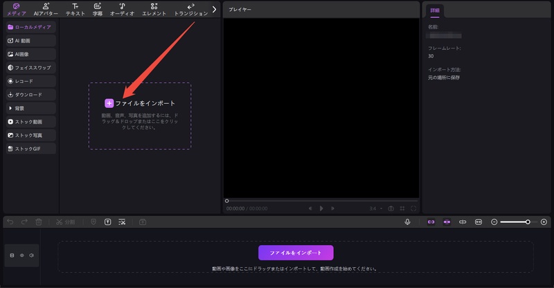
Task: Click the marker shield icon
Action: [x=93, y=222]
